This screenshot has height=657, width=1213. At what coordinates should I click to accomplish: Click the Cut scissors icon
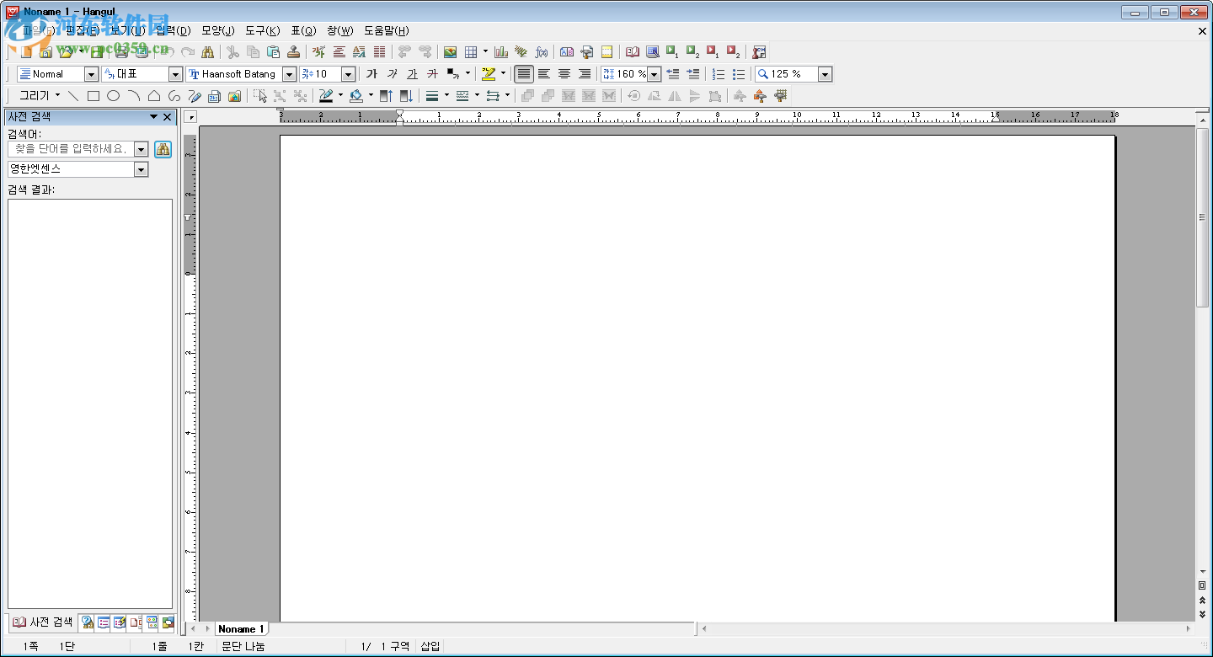pos(232,52)
